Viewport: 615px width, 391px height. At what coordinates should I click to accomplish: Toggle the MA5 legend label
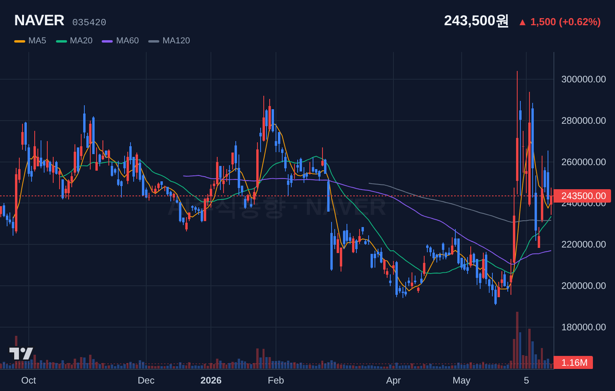(37, 41)
